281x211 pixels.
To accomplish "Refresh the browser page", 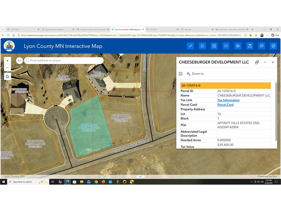I will click(x=8, y=35).
